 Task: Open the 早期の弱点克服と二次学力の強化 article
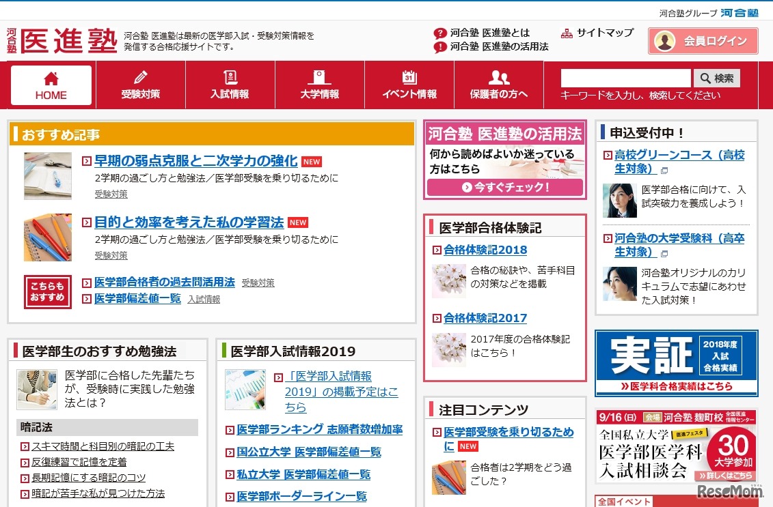click(x=193, y=162)
